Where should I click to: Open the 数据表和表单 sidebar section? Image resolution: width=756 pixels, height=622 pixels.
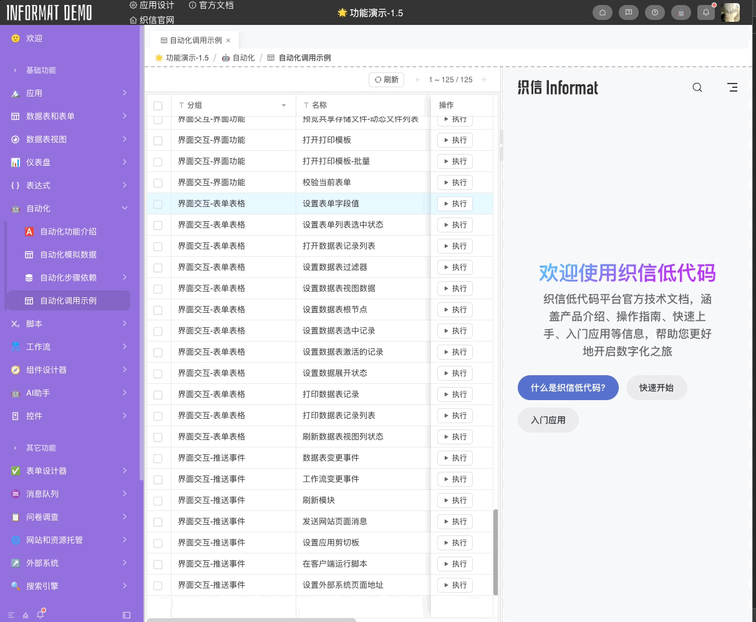point(15,116)
